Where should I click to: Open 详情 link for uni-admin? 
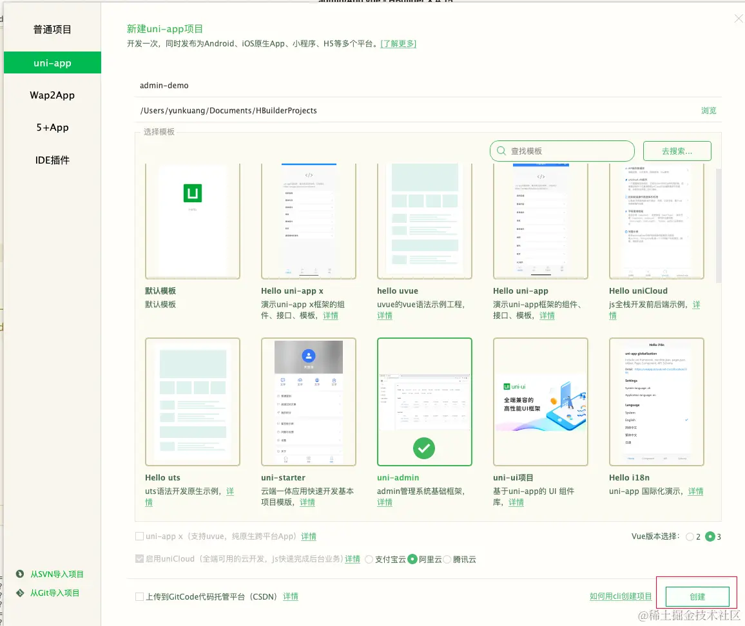click(384, 502)
